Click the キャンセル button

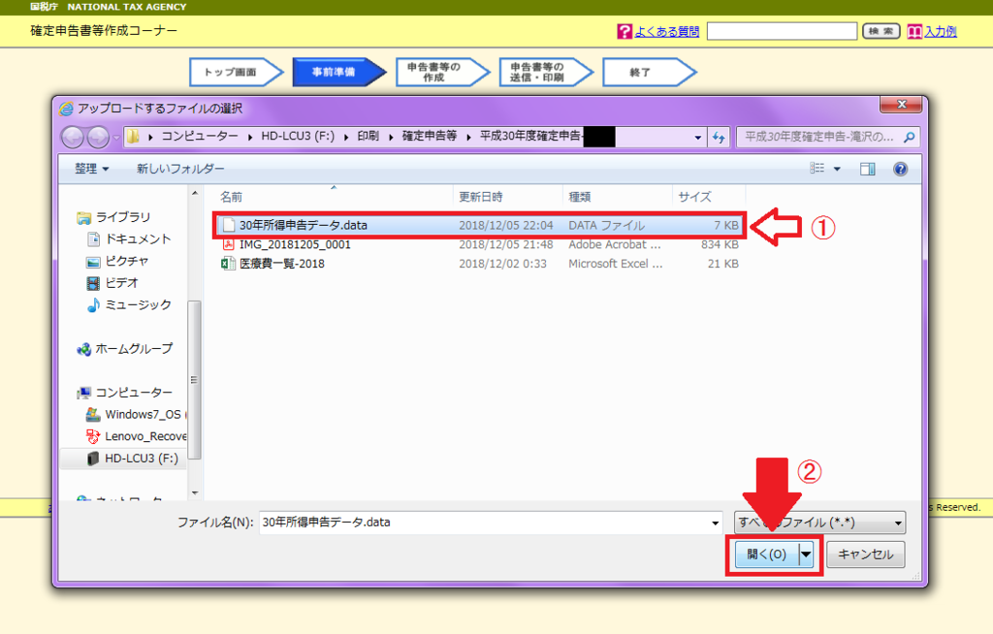tap(866, 555)
